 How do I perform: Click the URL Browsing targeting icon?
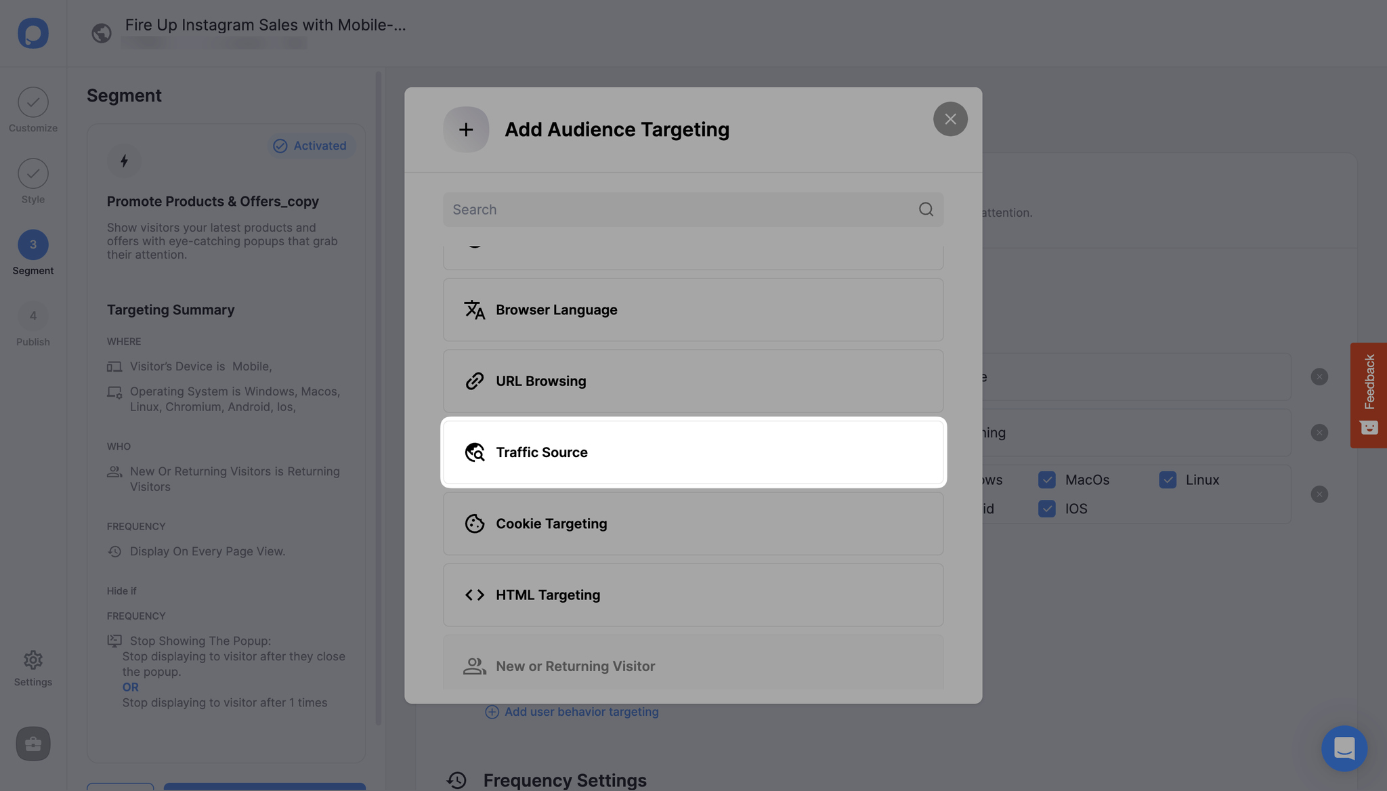473,381
